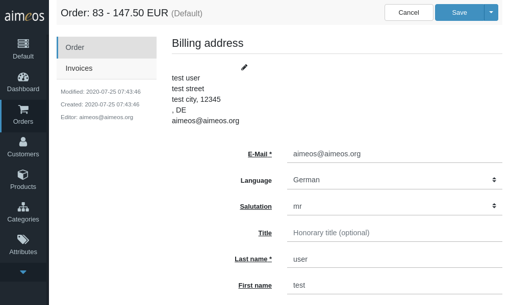Focus the First name input field

(395, 285)
